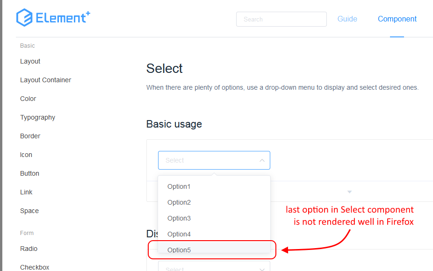
Task: Open the Radio documentation page
Action: click(x=29, y=249)
